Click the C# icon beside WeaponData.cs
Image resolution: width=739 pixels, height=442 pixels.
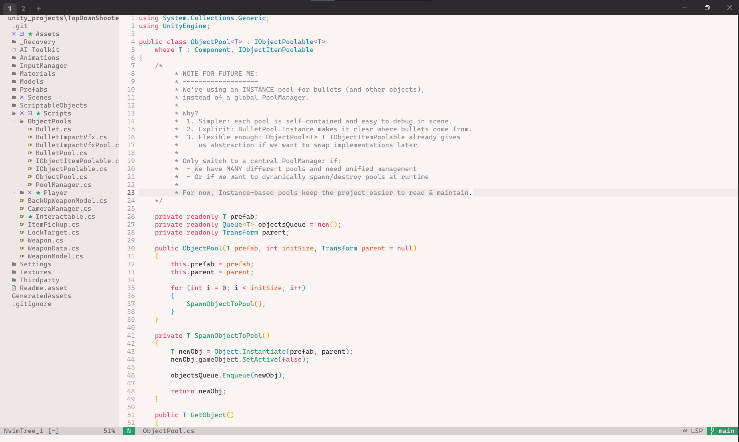pos(22,248)
